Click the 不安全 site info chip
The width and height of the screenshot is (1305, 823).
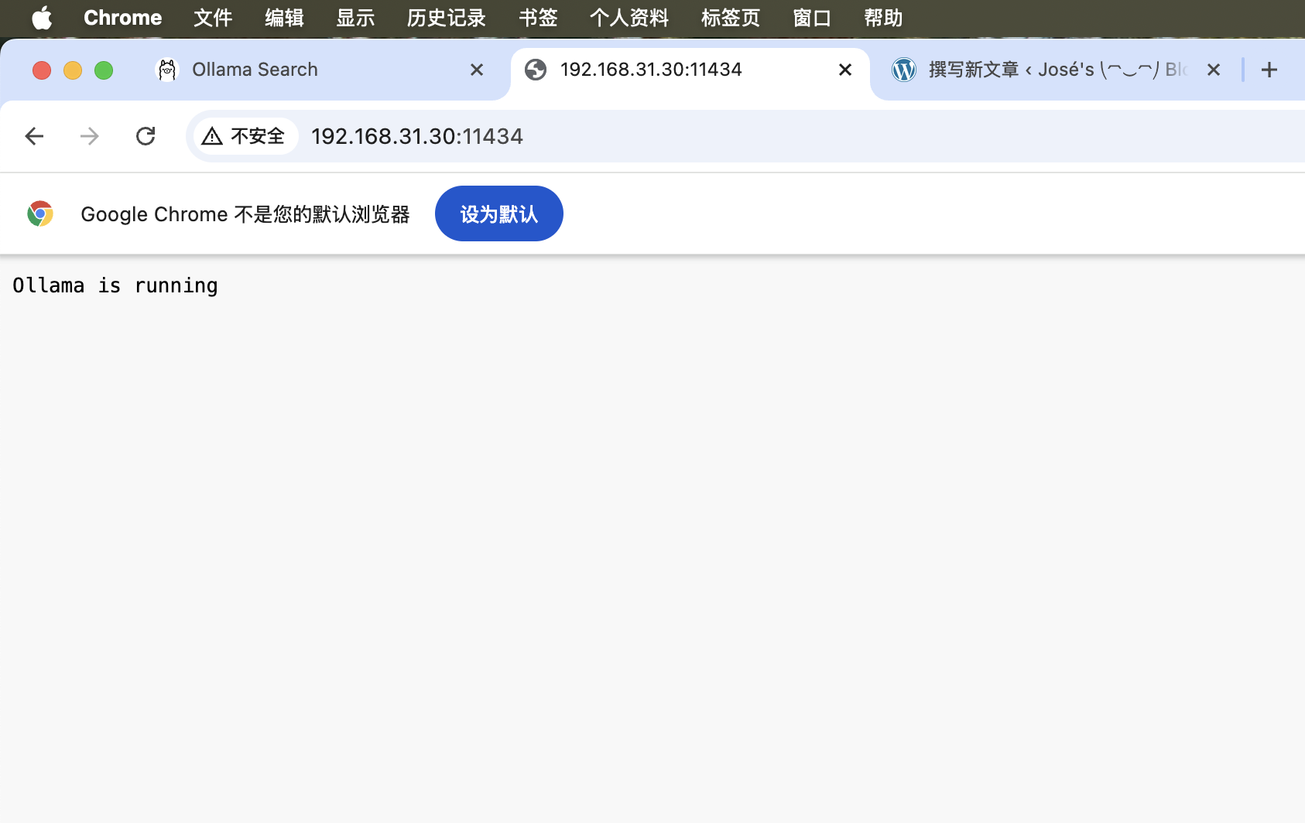[x=245, y=136]
